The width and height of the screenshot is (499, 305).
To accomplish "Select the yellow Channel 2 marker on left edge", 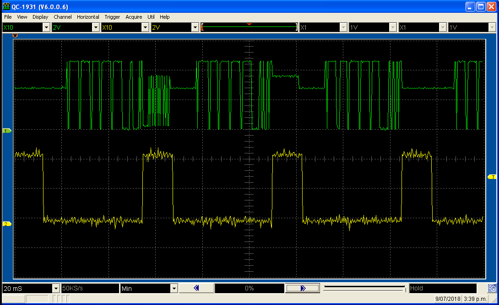I will tap(6, 224).
